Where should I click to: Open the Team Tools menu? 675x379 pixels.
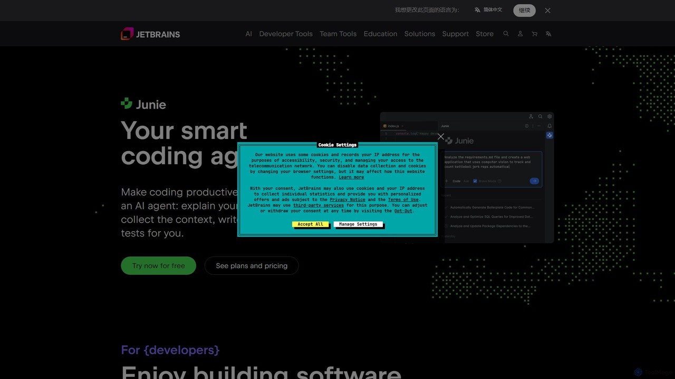tap(338, 34)
